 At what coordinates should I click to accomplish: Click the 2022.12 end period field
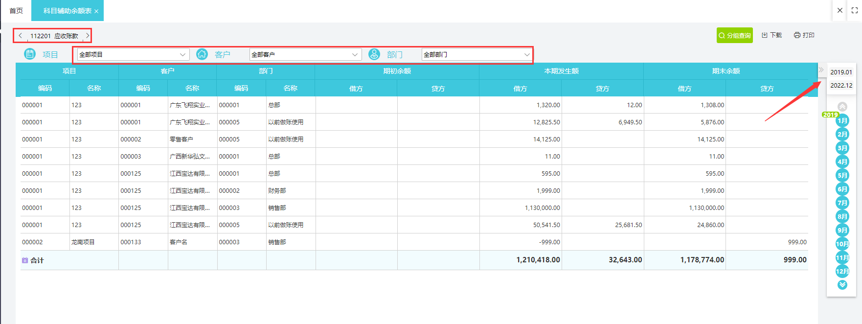(841, 85)
